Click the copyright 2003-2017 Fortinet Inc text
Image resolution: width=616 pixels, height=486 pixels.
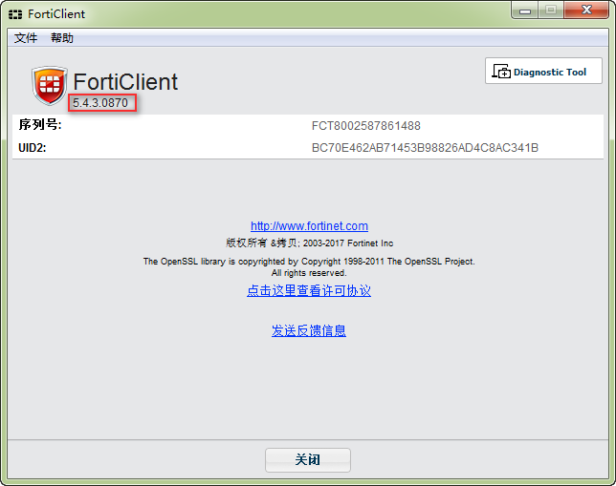(309, 243)
